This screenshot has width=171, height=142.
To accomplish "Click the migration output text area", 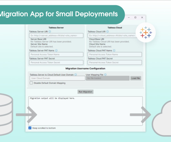I will [85, 111].
